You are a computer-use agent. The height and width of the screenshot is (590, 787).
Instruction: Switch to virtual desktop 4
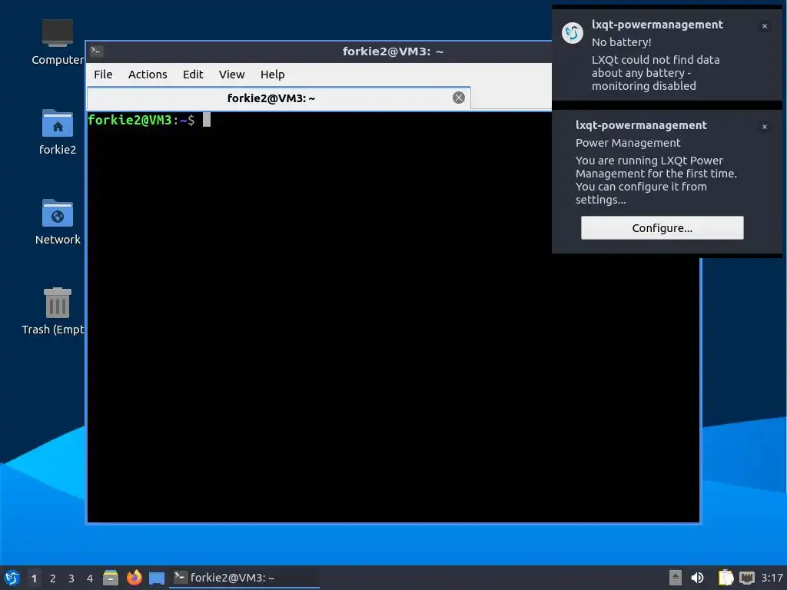point(90,578)
